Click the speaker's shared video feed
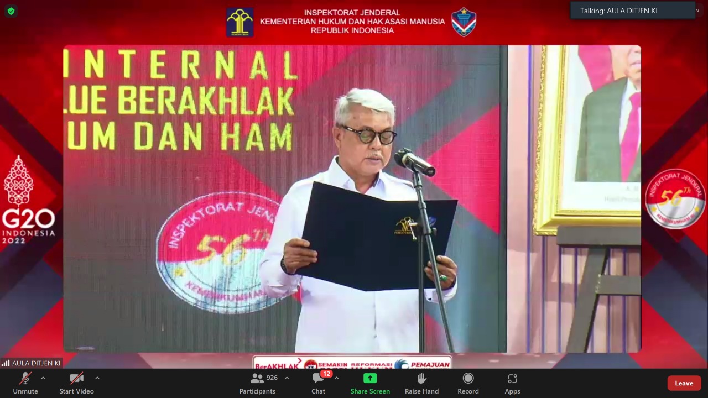708x398 pixels. point(352,199)
